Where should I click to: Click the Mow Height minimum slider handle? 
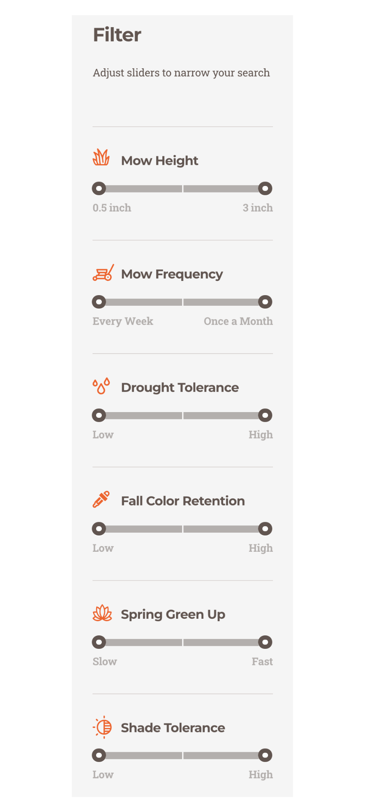pos(99,188)
